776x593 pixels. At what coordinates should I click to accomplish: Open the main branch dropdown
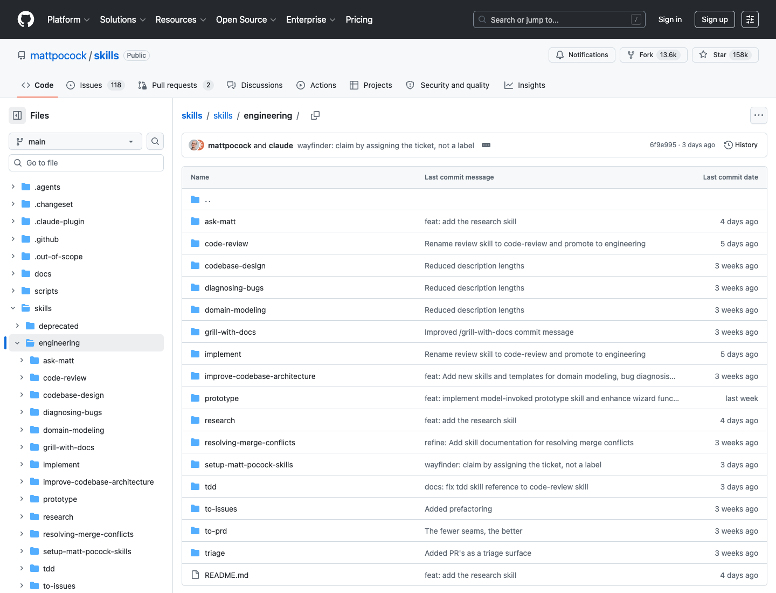pos(75,141)
